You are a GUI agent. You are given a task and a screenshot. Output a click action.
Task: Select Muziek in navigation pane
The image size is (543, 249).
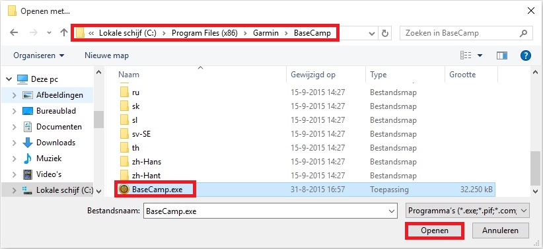tap(49, 159)
